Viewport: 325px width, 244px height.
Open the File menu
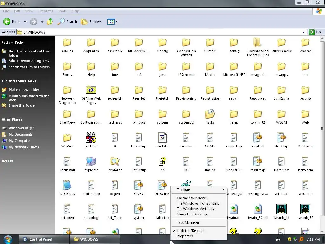(x=6, y=11)
